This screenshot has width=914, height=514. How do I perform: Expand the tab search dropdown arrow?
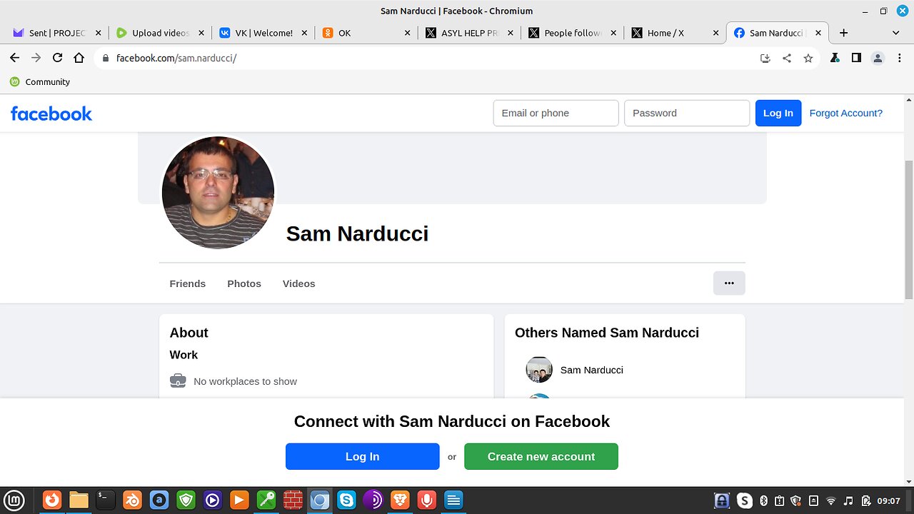[895, 33]
